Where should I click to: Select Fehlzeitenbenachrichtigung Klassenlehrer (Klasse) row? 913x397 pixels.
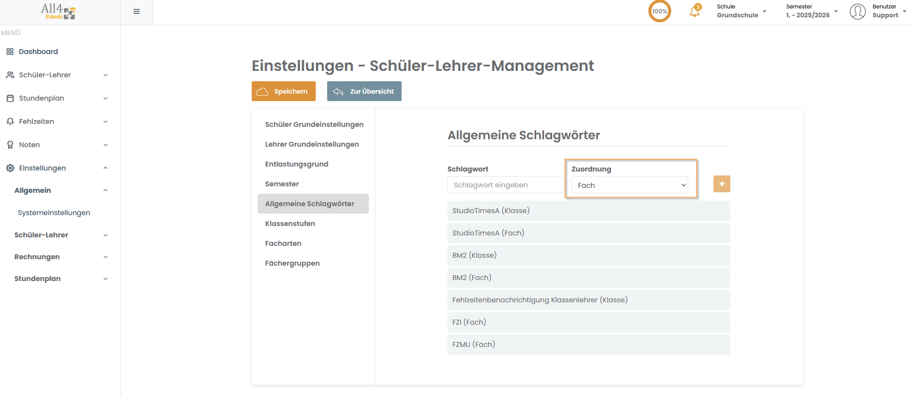pos(588,300)
